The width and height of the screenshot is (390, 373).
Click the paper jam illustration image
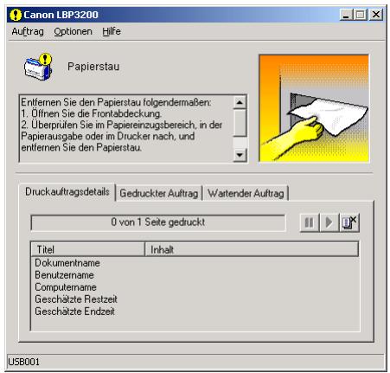tap(314, 108)
